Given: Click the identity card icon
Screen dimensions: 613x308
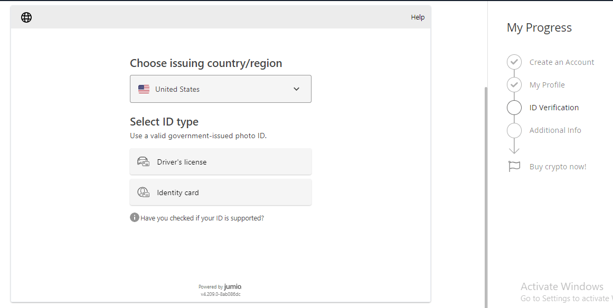Looking at the screenshot, I should click(x=144, y=192).
